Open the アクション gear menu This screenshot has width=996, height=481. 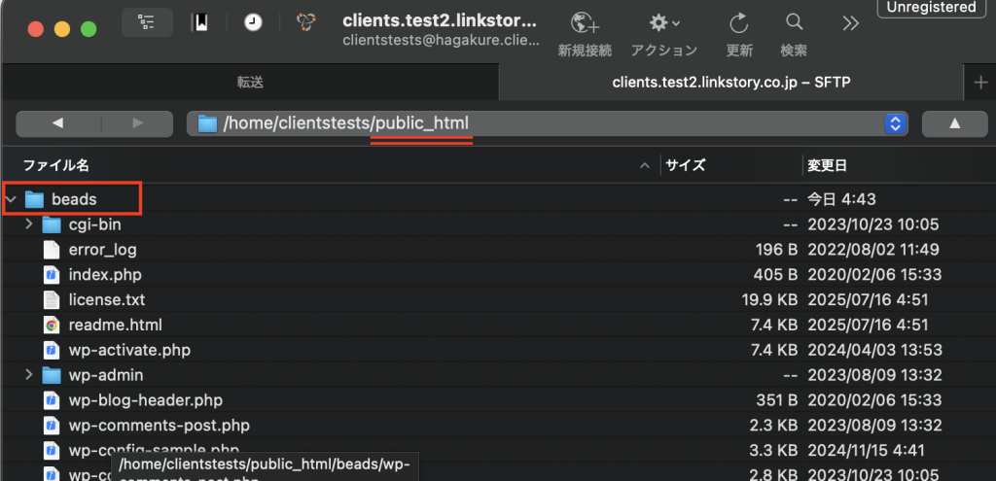(x=664, y=23)
